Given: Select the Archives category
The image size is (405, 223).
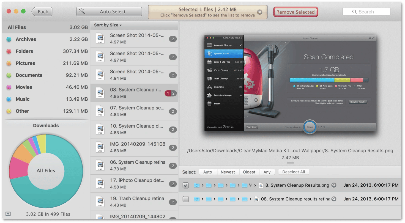Looking at the screenshot, I should (46, 39).
